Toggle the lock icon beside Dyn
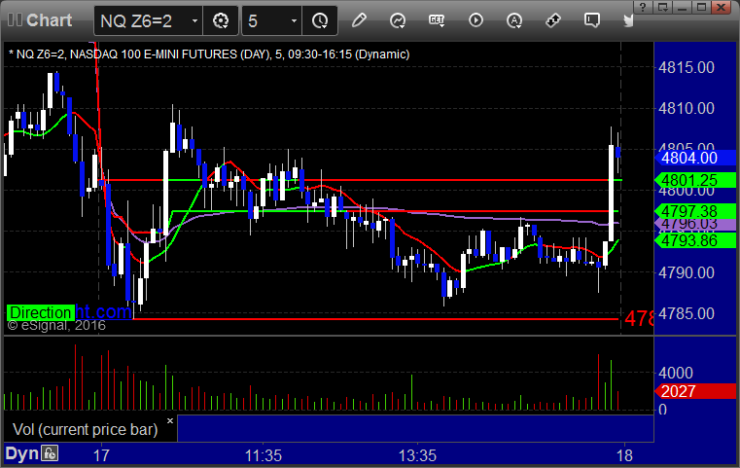The width and height of the screenshot is (740, 468). (50, 453)
